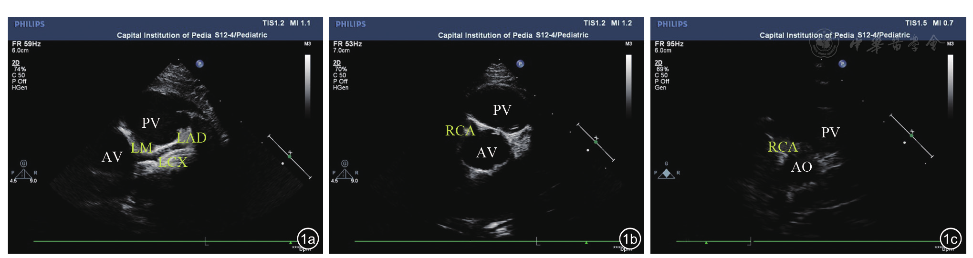
Task: Click the AO label in panel 1c
Action: coord(801,167)
